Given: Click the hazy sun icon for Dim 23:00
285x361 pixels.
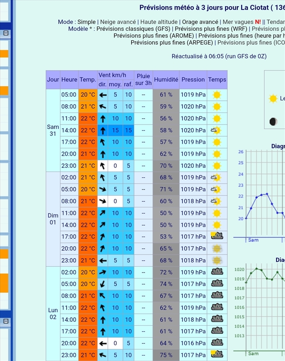Looking at the screenshot, I should coord(217,260).
